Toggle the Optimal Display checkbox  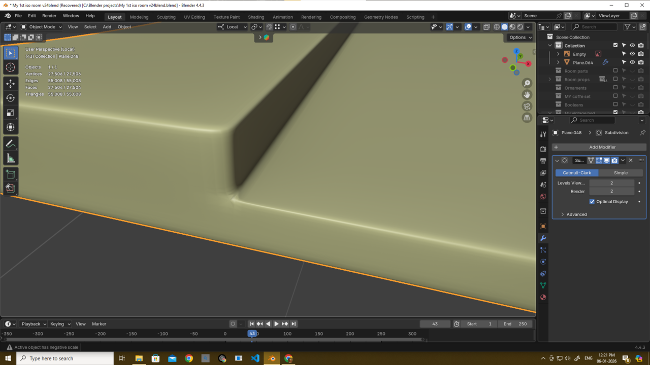tap(592, 202)
